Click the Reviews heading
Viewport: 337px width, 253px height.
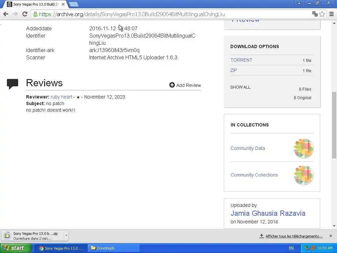point(44,83)
